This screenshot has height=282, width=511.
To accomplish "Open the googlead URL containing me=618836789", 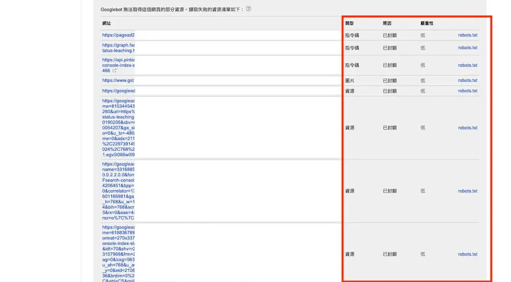I will coord(119,254).
